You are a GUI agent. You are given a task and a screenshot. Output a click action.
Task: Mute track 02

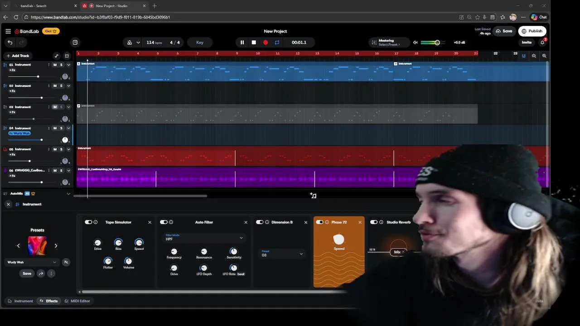pyautogui.click(x=55, y=86)
